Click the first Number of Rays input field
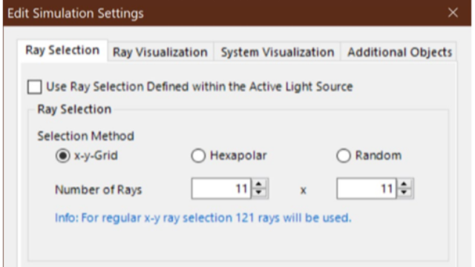Viewport: 475px width, 267px height. coord(221,189)
